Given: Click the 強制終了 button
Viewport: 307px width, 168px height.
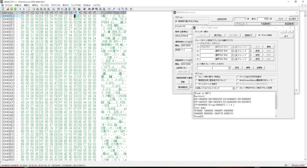Looking at the screenshot, I should (x=249, y=35).
